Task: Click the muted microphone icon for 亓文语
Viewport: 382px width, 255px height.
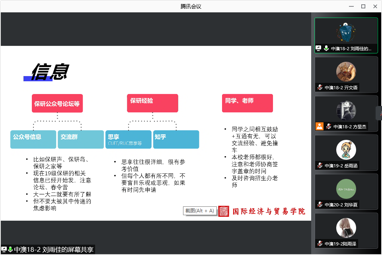Action: [320, 88]
